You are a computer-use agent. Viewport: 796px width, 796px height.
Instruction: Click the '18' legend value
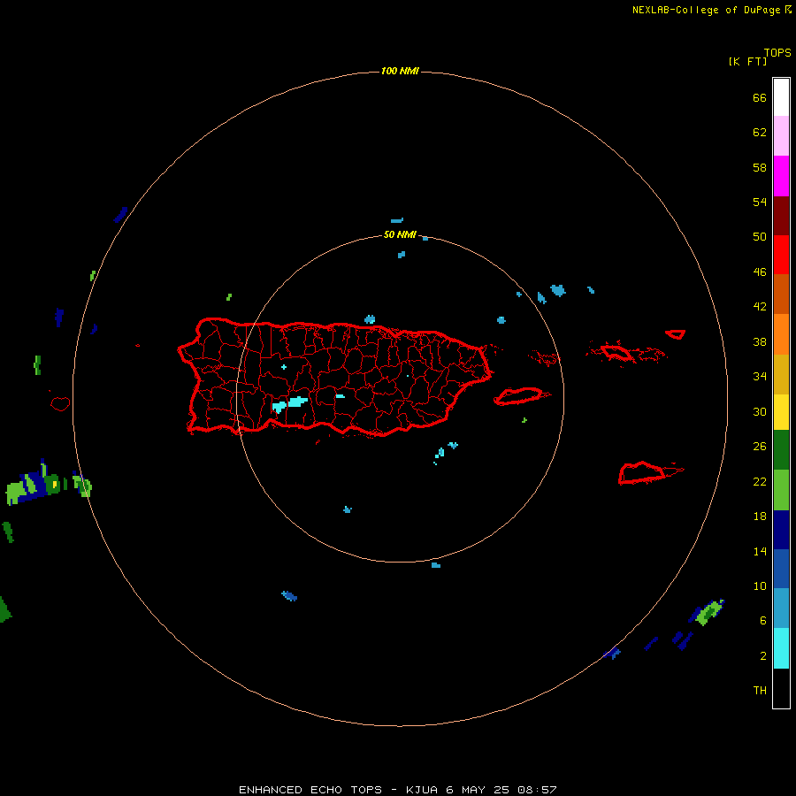click(x=760, y=517)
